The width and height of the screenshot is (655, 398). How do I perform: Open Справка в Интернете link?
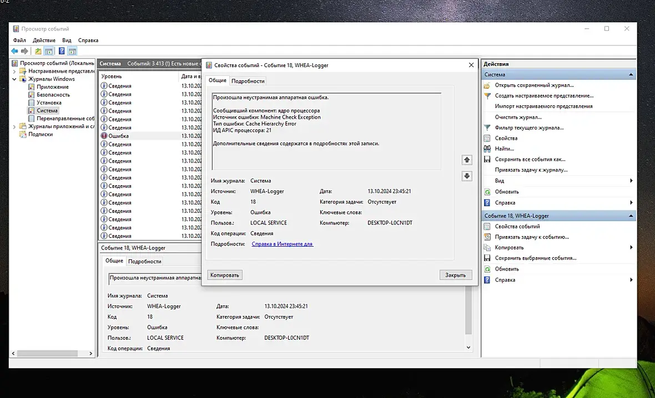coord(282,244)
